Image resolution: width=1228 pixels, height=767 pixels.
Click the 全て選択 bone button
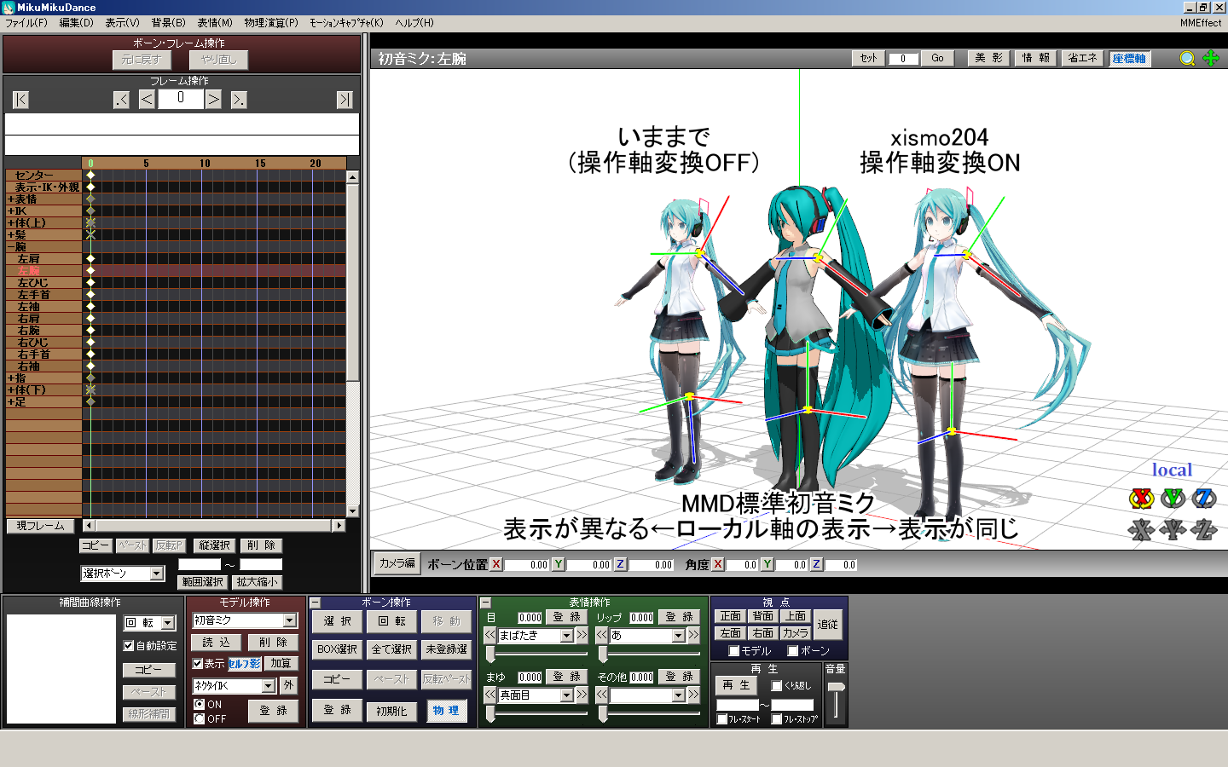click(391, 649)
